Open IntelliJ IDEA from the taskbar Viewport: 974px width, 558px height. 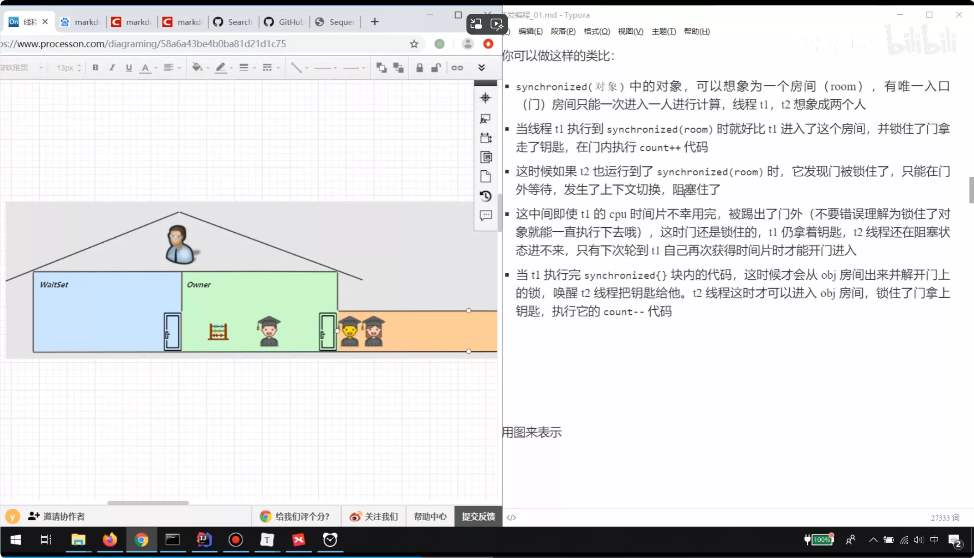pyautogui.click(x=204, y=540)
